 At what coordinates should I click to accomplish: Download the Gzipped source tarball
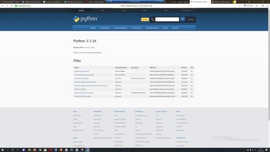(x=81, y=71)
